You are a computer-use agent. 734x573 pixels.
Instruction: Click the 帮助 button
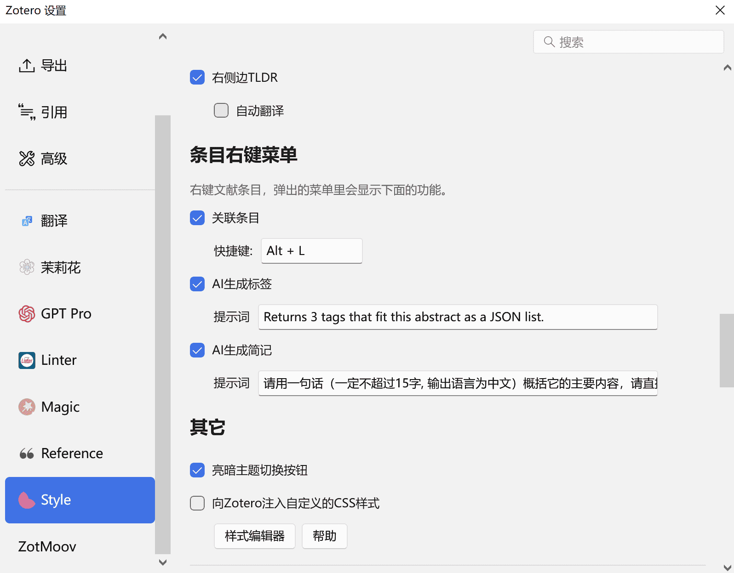(324, 536)
